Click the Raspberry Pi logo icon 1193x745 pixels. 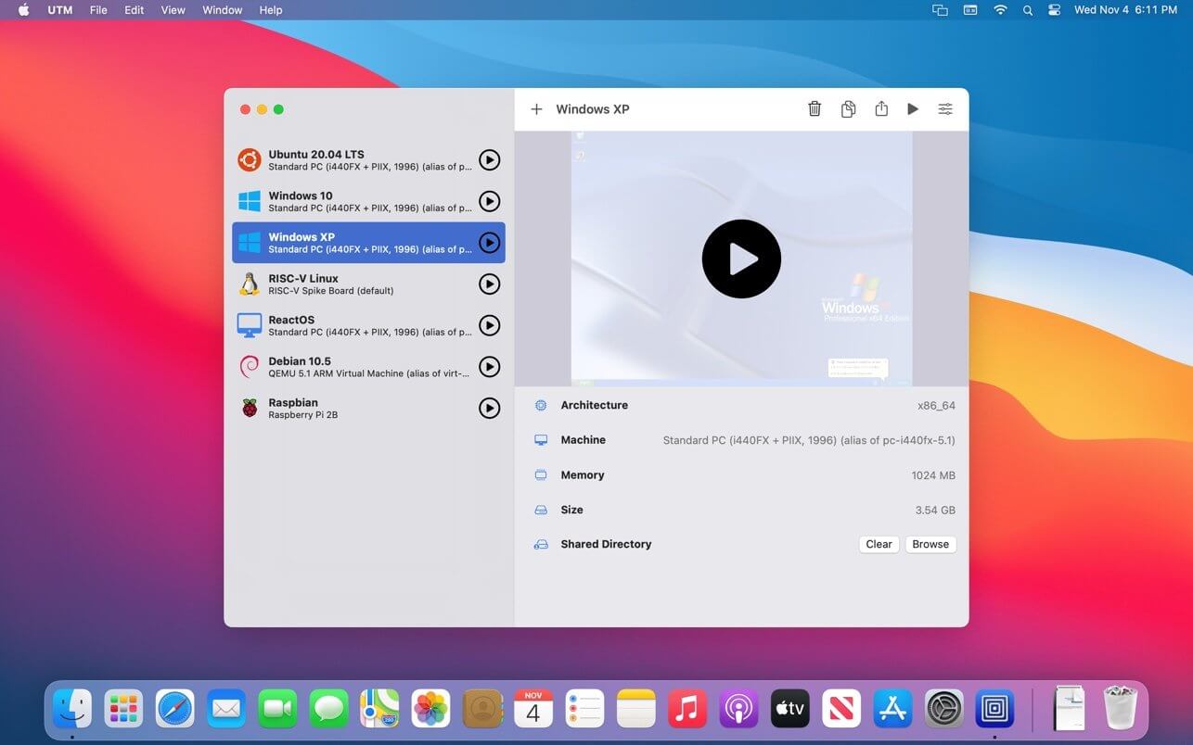[249, 408]
